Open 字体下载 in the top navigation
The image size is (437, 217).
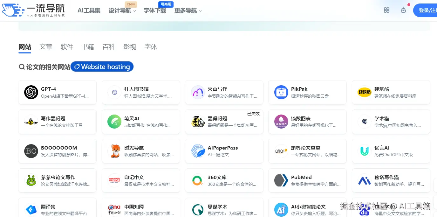coord(155,10)
